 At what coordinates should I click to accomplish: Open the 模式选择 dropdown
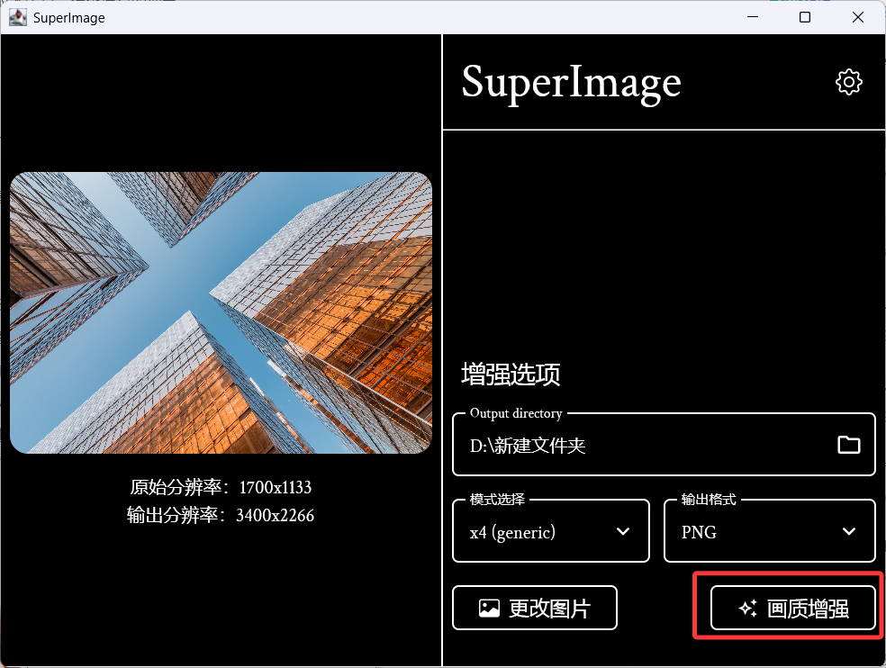click(x=550, y=531)
